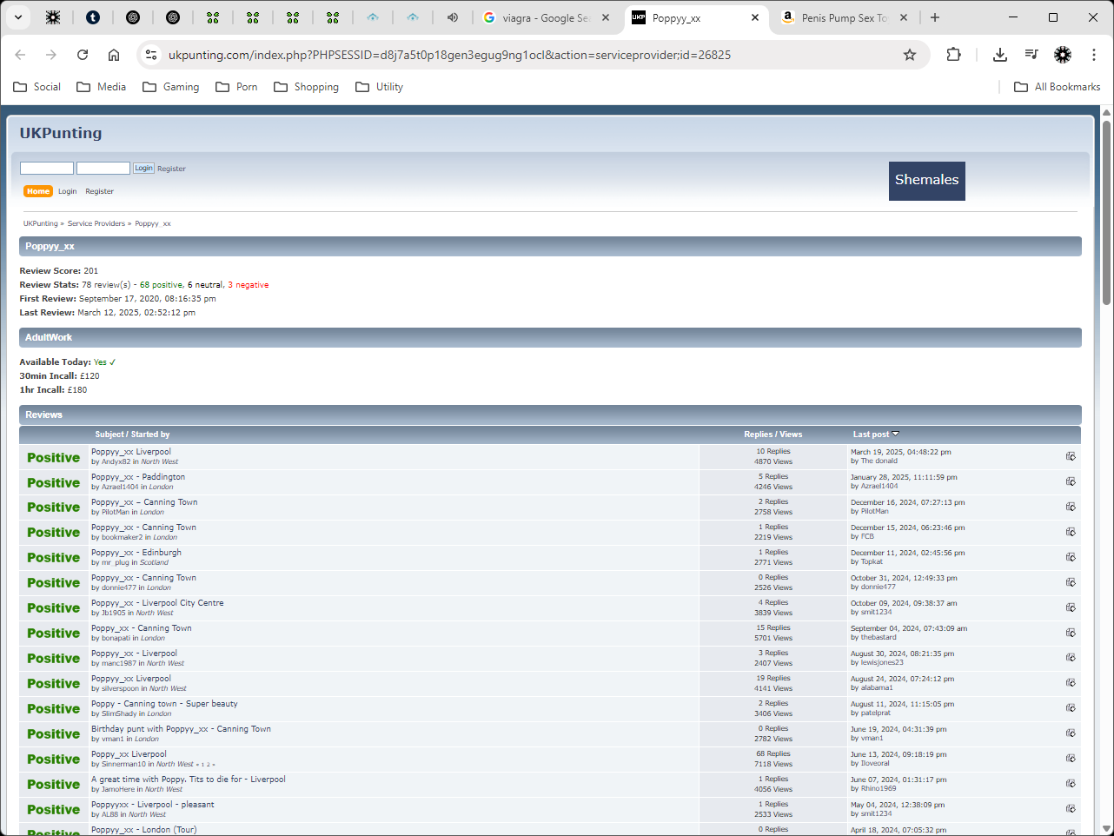
Task: Sort by Last post column dropdown arrow
Action: coord(896,434)
